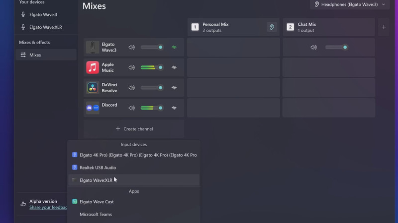Open Elgato Wave:XLR device in sidebar
This screenshot has width=398, height=223.
(x=46, y=27)
